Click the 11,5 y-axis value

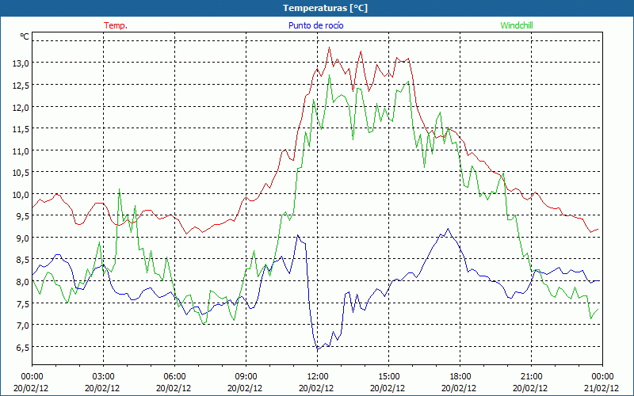(x=21, y=129)
